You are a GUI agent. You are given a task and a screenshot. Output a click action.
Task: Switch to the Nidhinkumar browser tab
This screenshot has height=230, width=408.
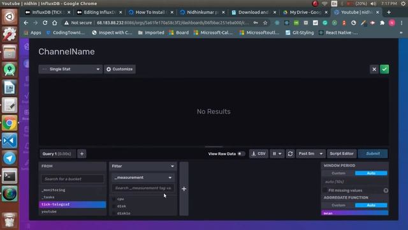point(203,12)
